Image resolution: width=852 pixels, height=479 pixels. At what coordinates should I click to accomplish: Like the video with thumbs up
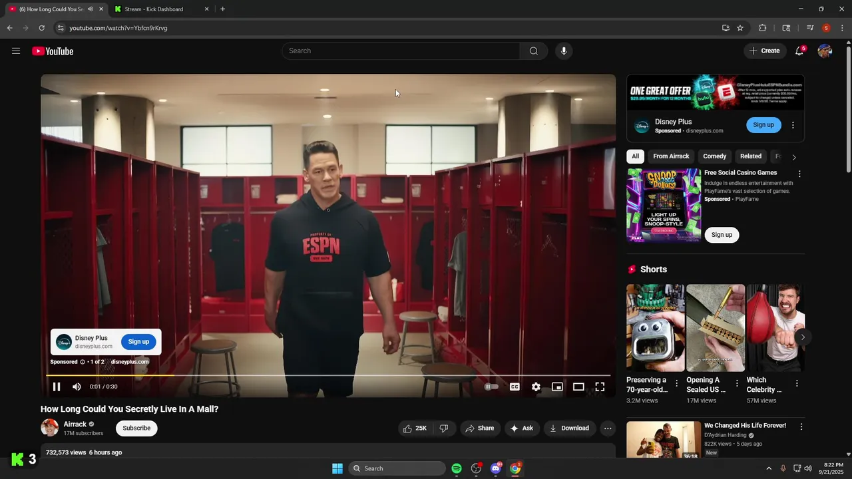point(416,428)
